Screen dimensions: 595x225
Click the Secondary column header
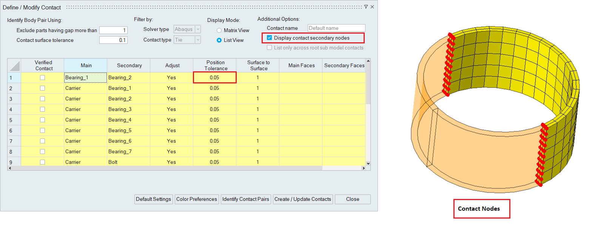click(129, 65)
